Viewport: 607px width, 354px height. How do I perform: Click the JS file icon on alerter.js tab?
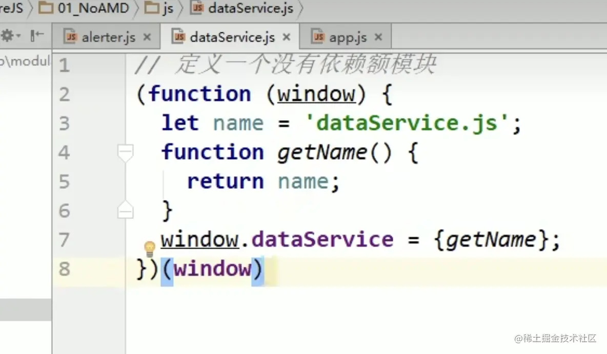click(x=70, y=37)
